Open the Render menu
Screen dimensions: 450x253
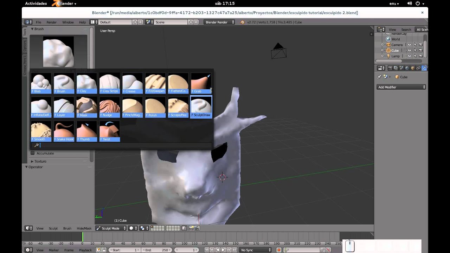pyautogui.click(x=51, y=22)
